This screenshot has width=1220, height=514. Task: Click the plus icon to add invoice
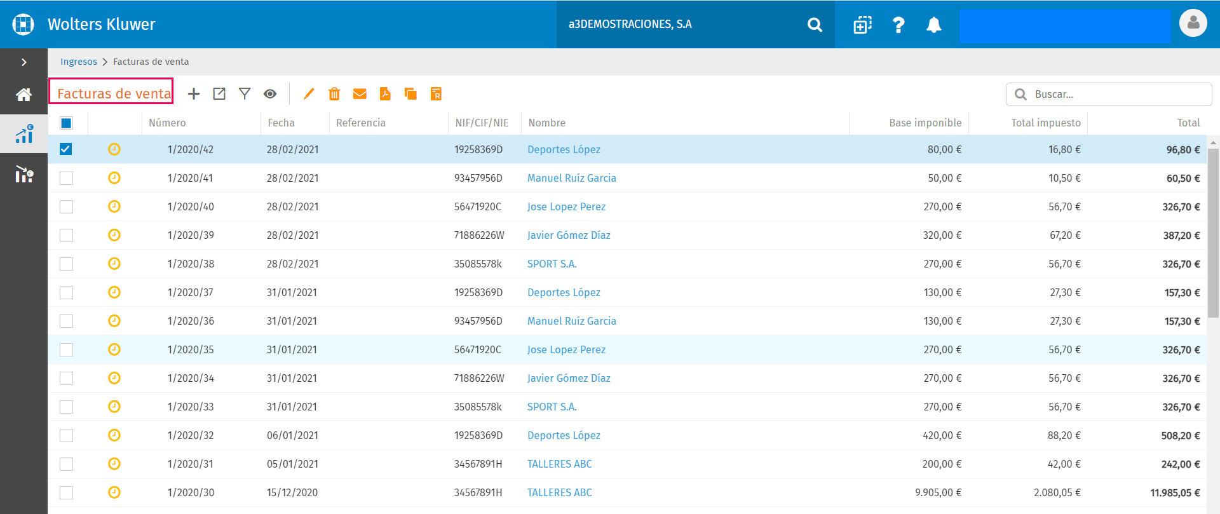tap(194, 94)
